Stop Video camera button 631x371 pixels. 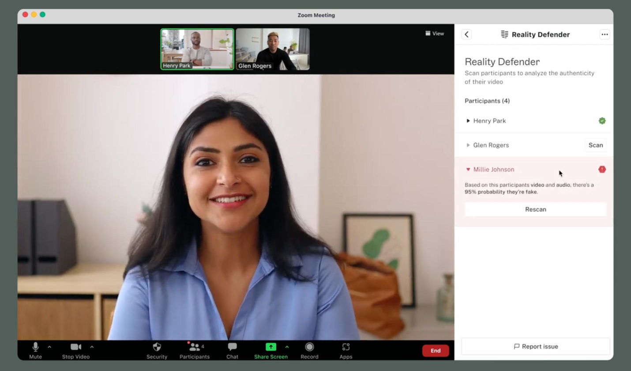point(76,351)
